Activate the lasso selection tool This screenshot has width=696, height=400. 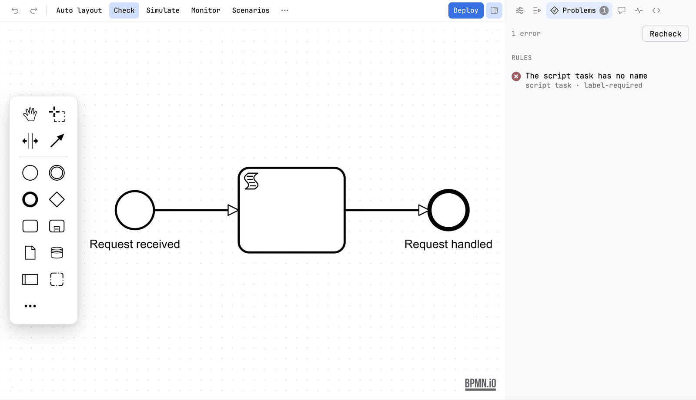[57, 115]
